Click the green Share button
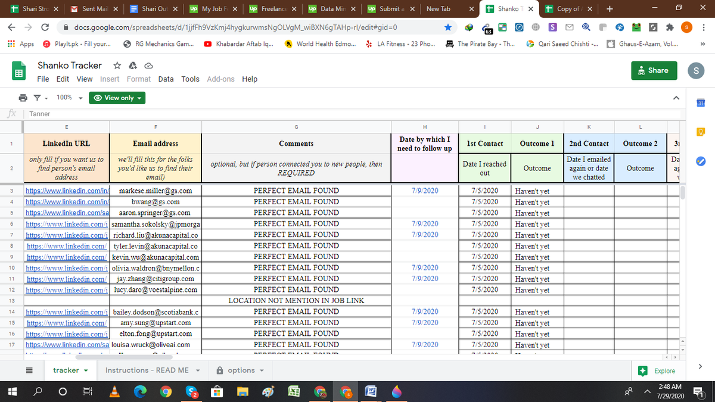The image size is (715, 402). 654,70
